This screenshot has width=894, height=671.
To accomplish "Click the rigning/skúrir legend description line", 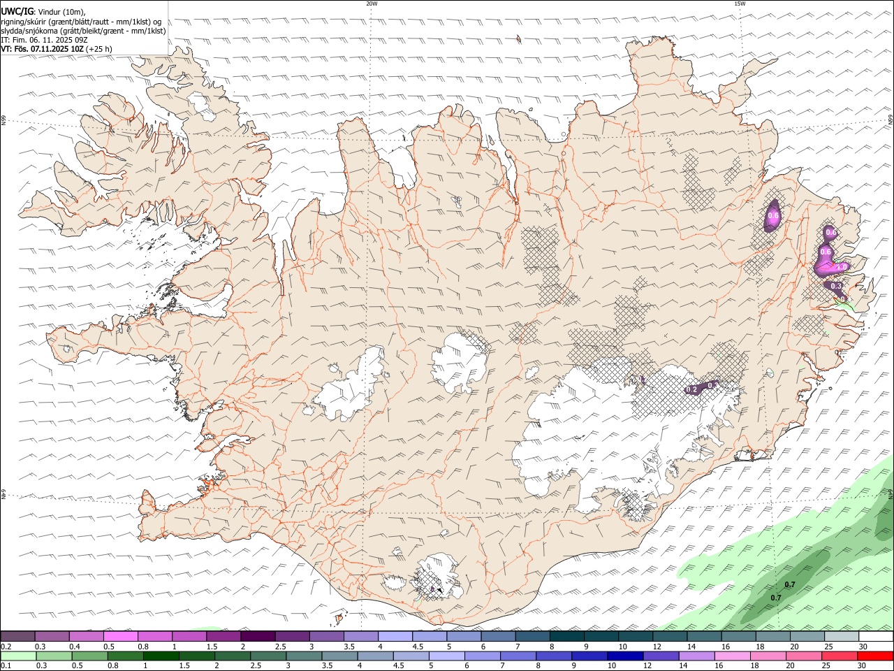I will [x=80, y=21].
